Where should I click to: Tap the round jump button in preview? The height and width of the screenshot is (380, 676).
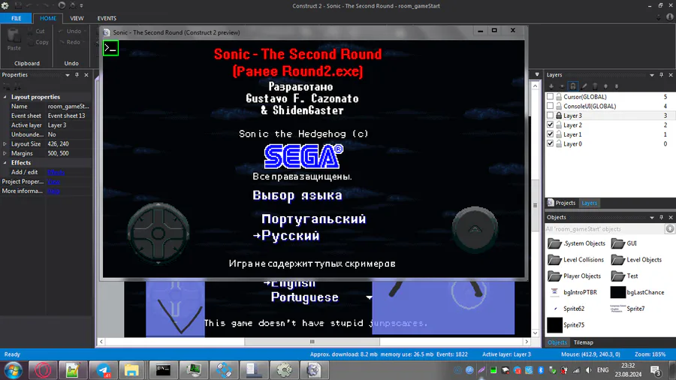coord(475,230)
